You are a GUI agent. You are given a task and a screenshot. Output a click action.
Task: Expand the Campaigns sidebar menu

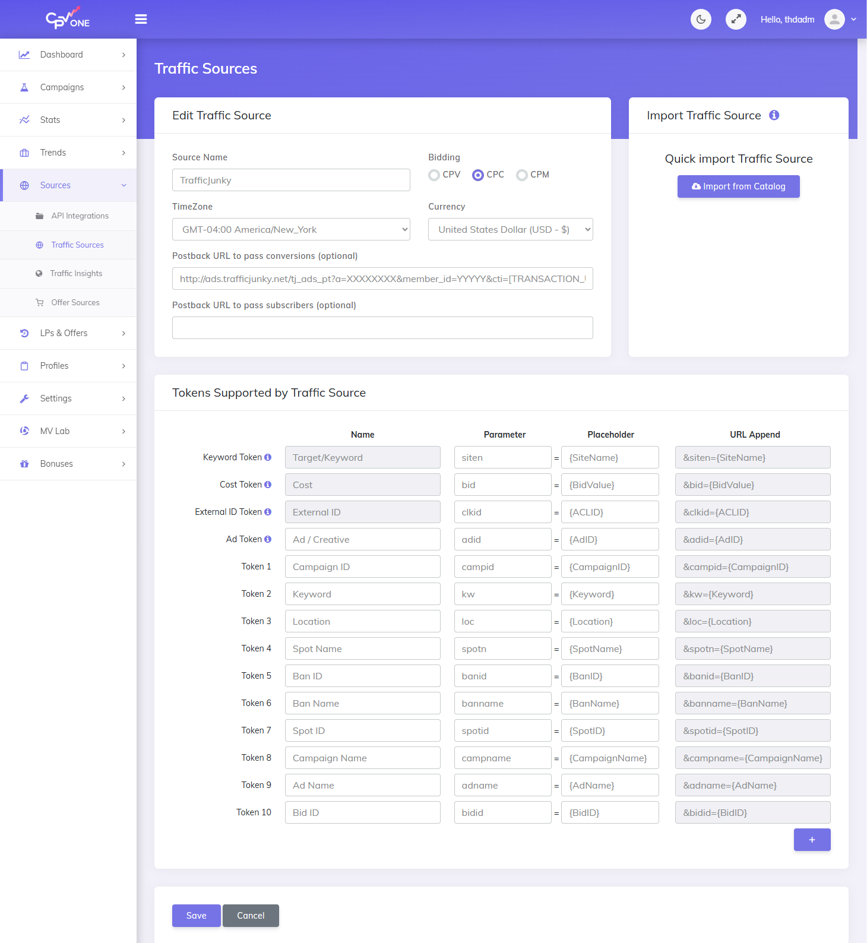[x=68, y=87]
